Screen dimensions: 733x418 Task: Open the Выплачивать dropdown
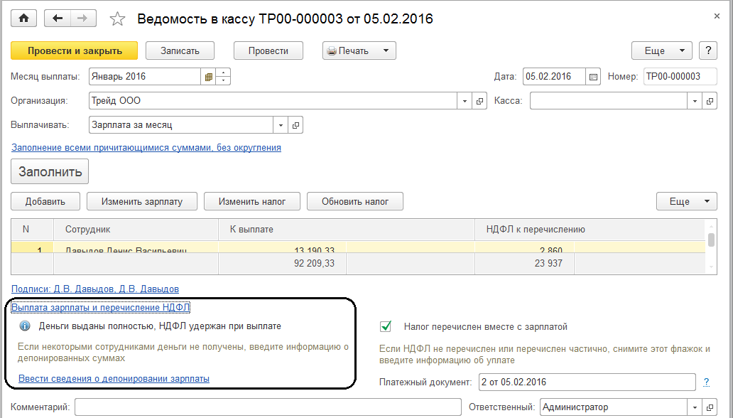coord(282,125)
